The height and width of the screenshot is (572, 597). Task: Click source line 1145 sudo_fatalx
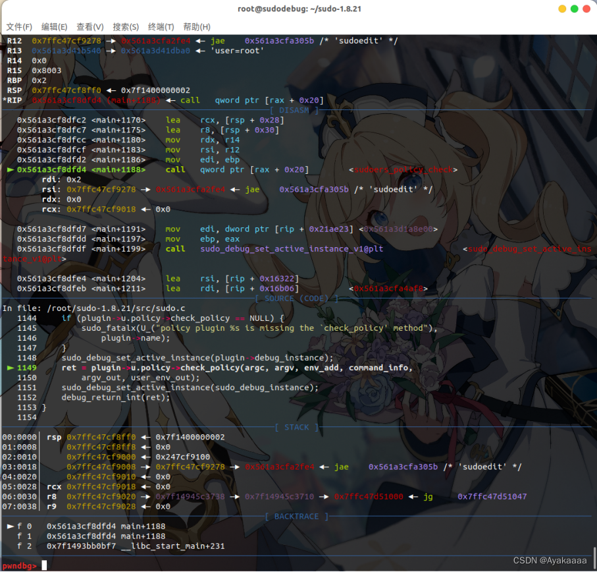click(227, 328)
